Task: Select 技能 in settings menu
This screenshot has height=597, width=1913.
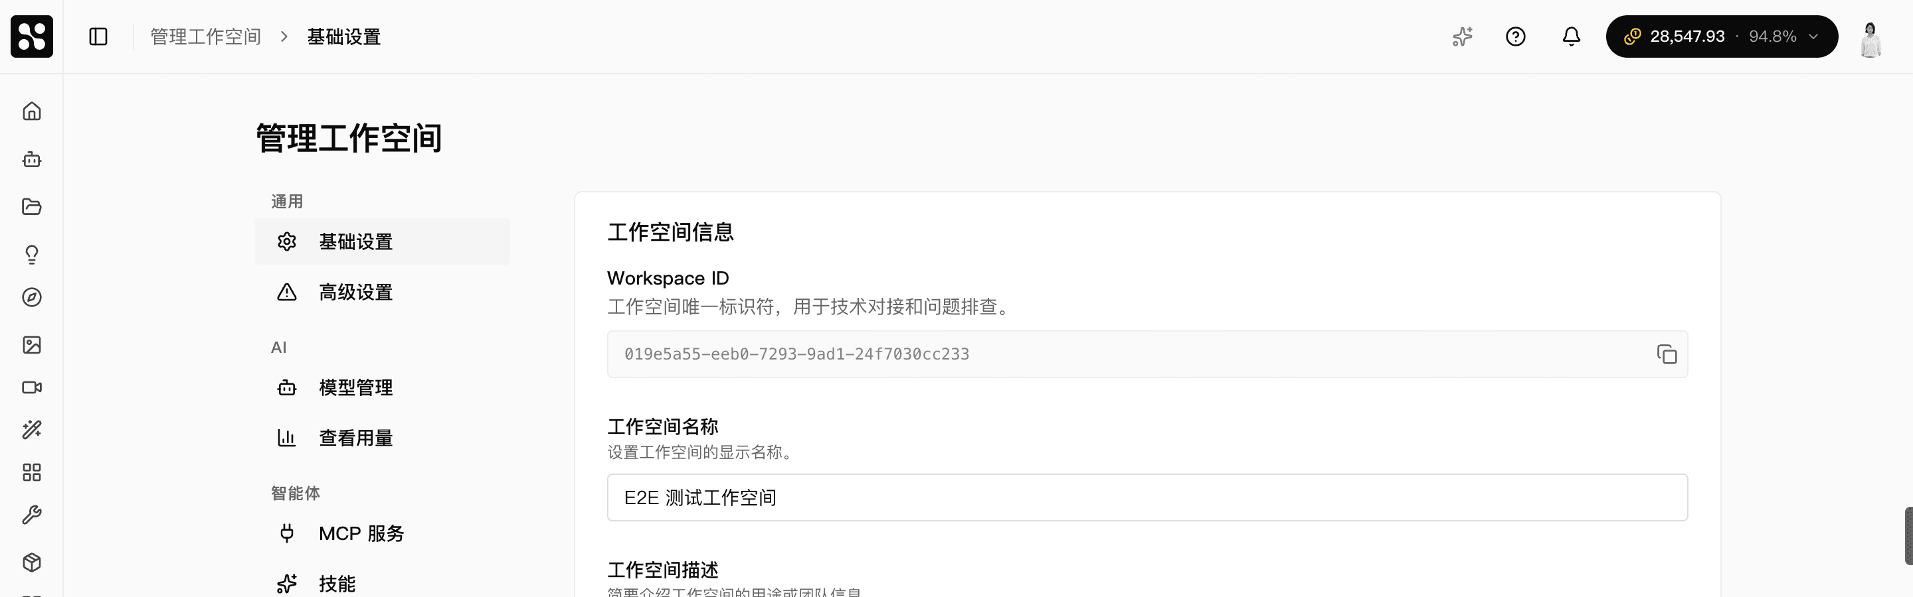Action: click(x=383, y=584)
